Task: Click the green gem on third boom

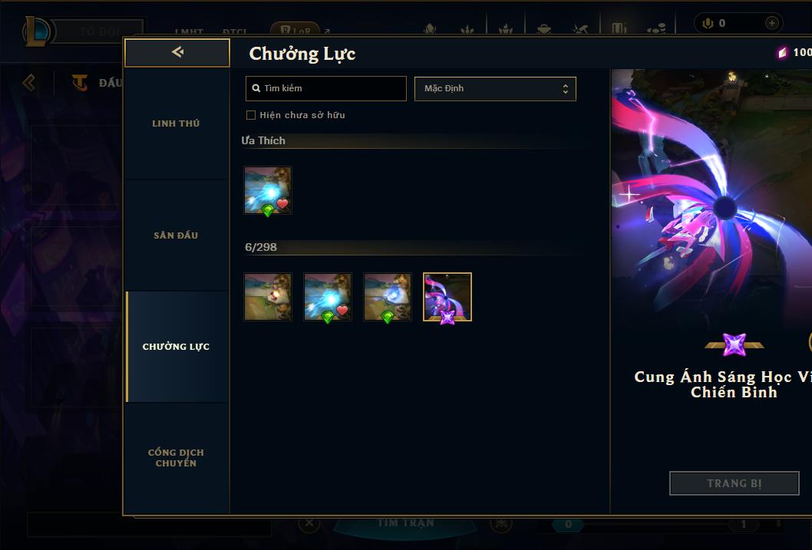Action: [x=388, y=316]
